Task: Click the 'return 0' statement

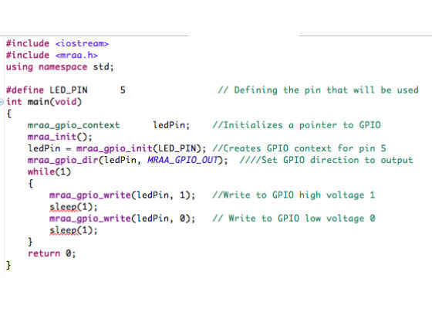Action: [x=52, y=253]
